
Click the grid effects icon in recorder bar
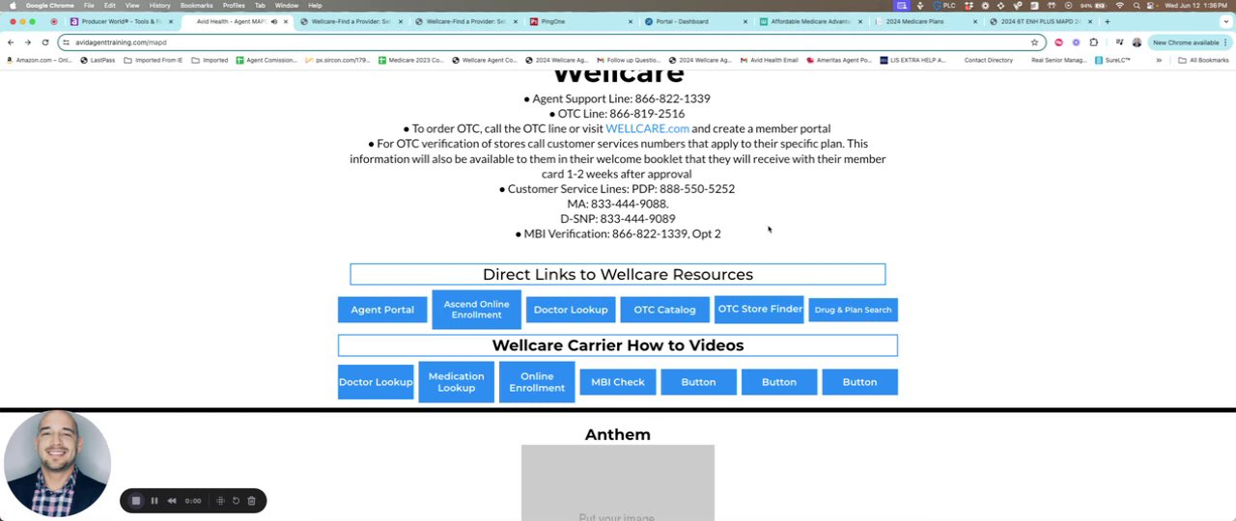pos(221,501)
